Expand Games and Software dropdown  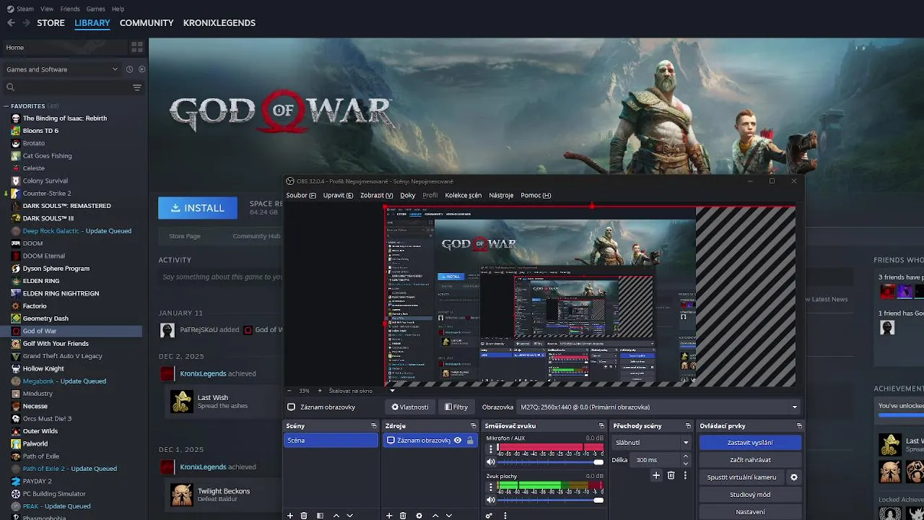click(x=62, y=69)
